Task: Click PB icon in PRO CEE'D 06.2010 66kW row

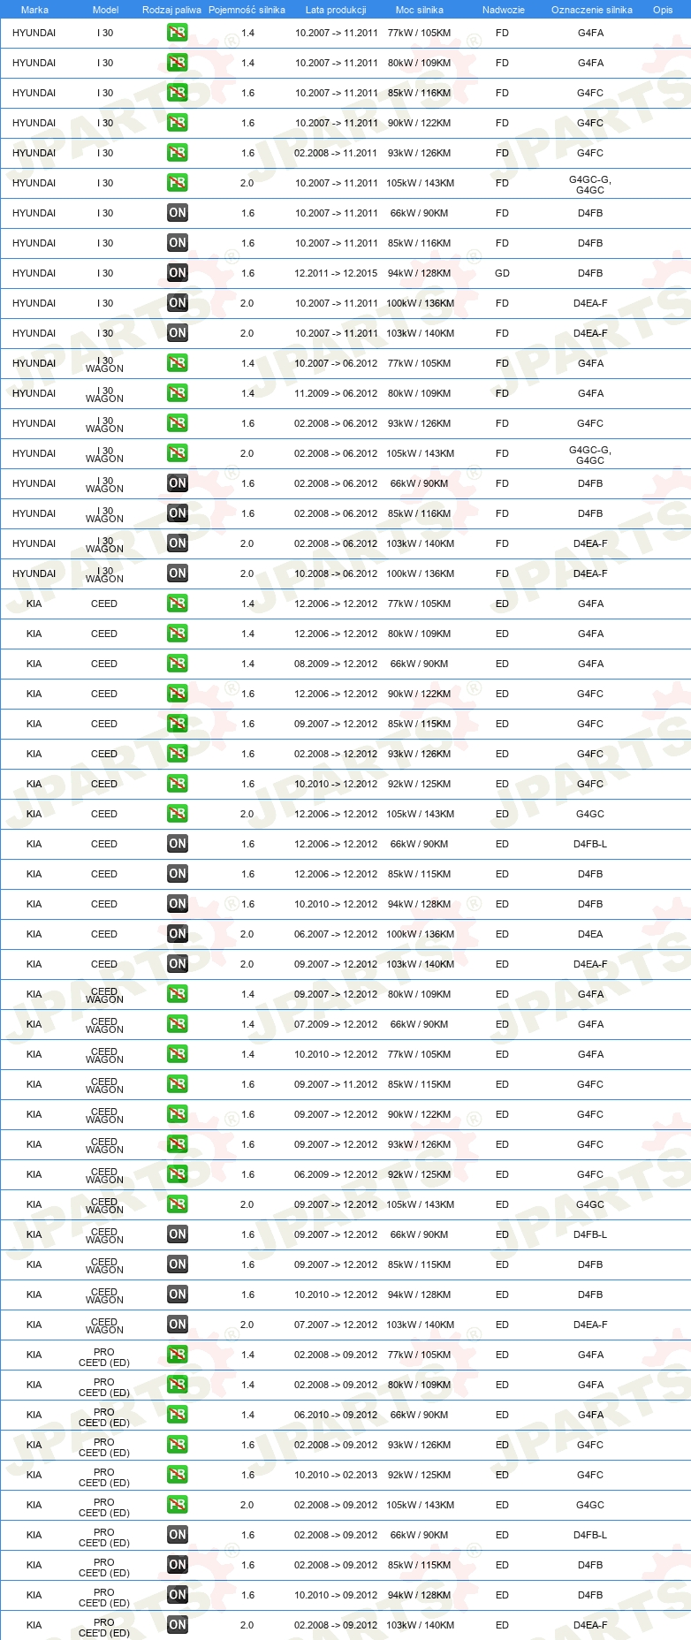Action: 178,1415
